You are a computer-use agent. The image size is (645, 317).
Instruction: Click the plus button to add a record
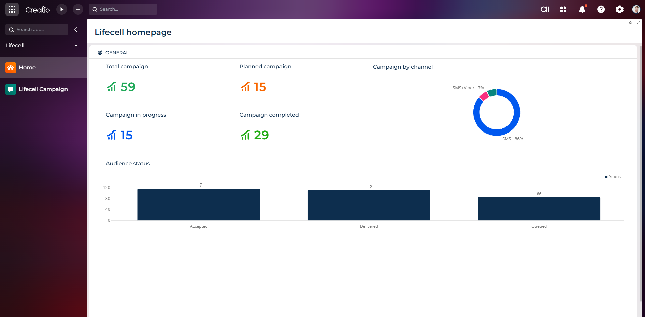(78, 9)
